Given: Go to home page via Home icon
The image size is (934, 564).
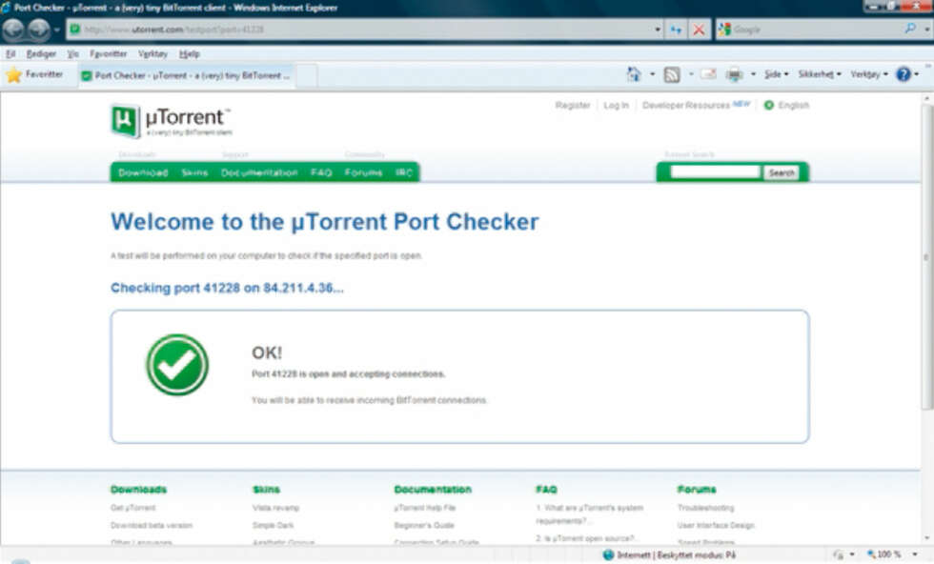Looking at the screenshot, I should pos(633,74).
